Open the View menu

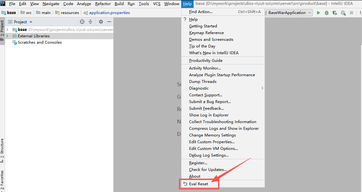(34, 4)
